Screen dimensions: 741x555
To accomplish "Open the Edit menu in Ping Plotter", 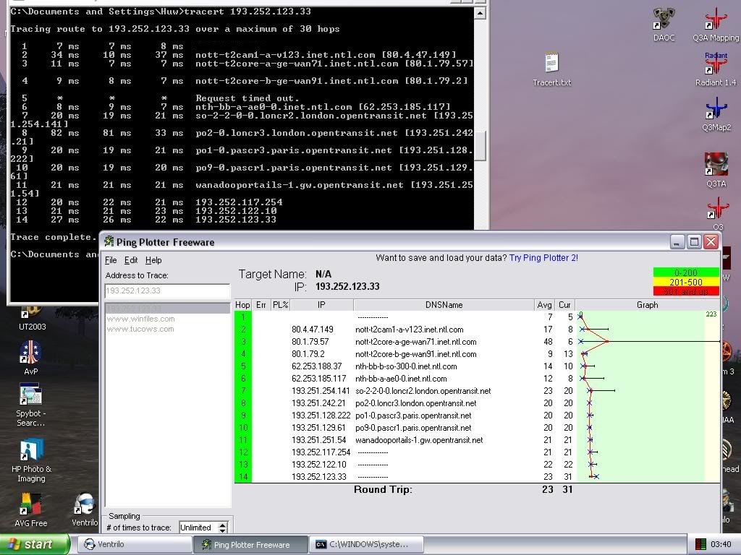I will 131,260.
